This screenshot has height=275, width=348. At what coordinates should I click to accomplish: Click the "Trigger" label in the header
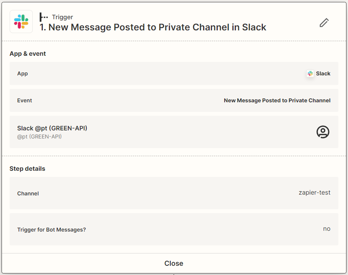pyautogui.click(x=62, y=17)
